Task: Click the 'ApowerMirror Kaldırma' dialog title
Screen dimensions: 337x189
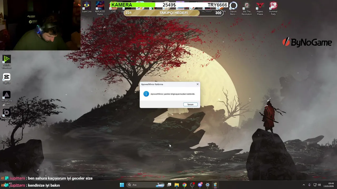Action: coord(152,84)
